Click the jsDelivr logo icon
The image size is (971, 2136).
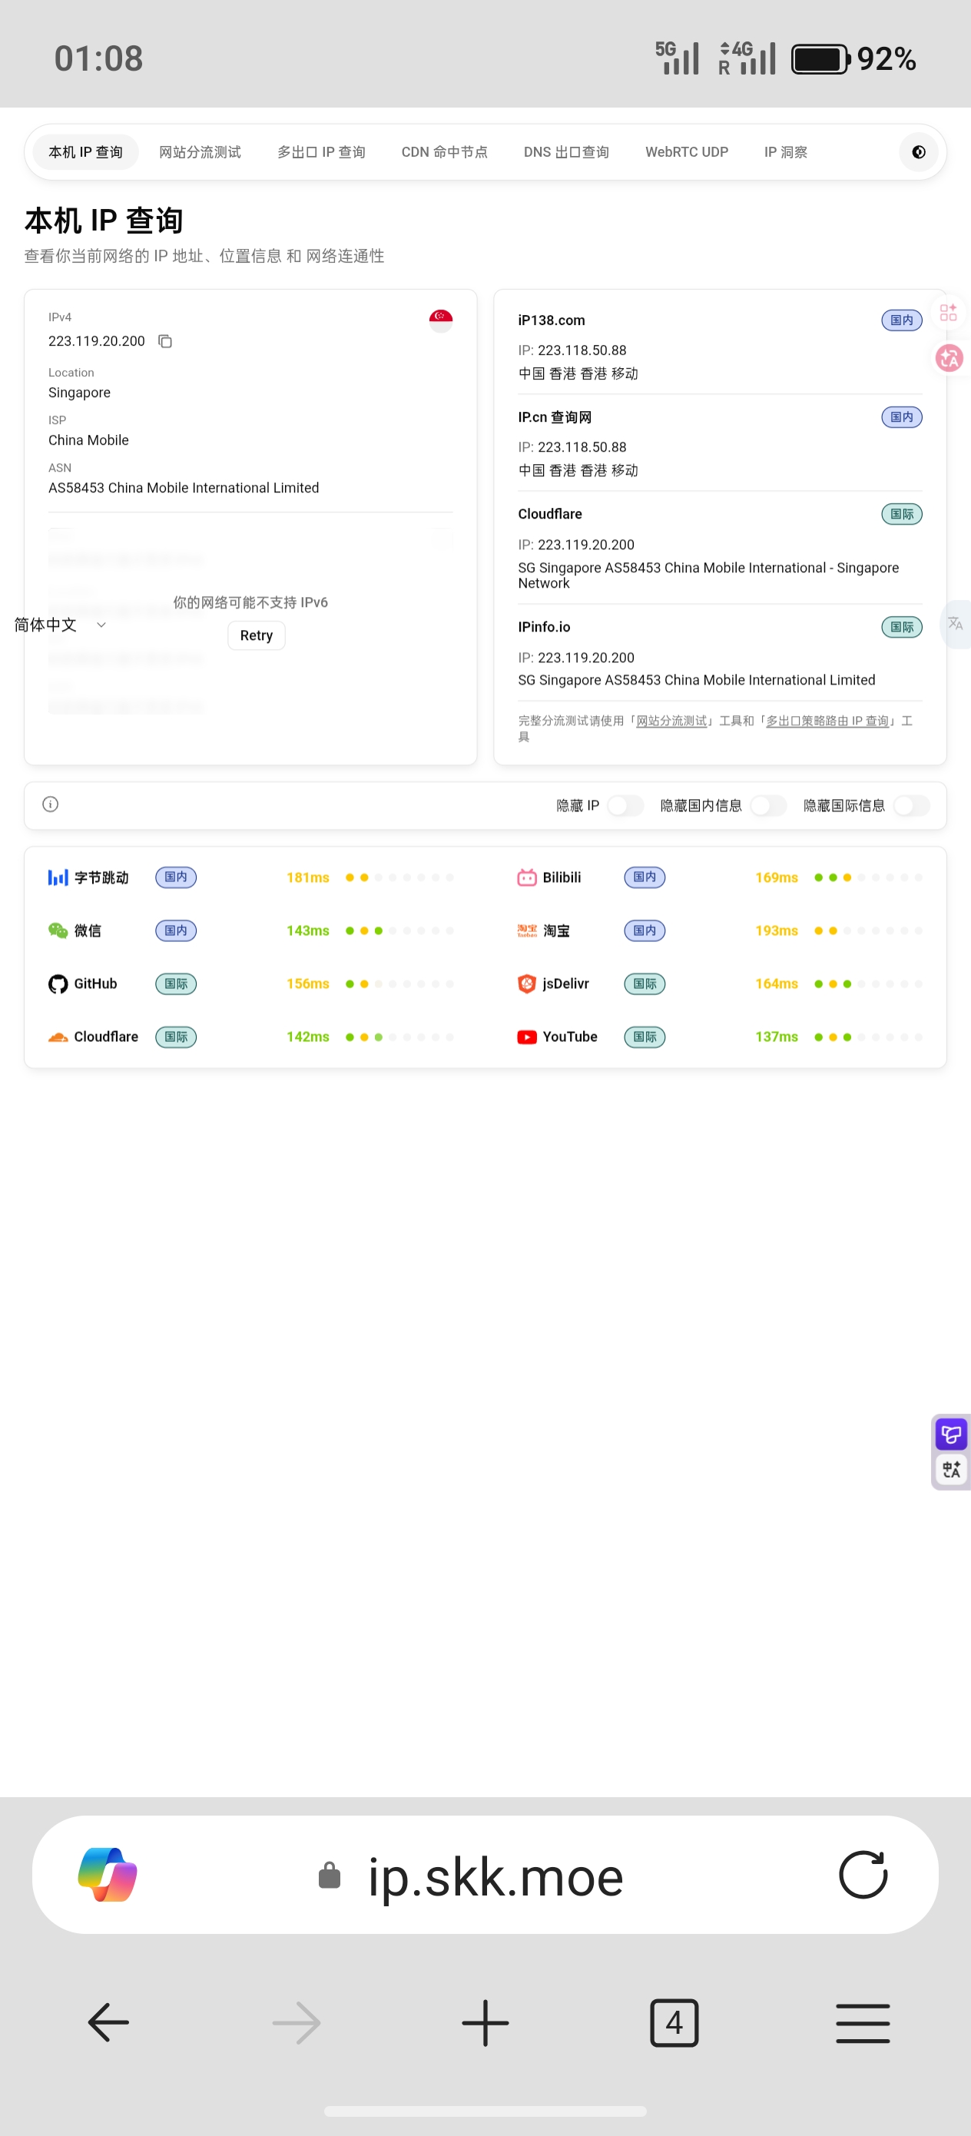click(526, 983)
